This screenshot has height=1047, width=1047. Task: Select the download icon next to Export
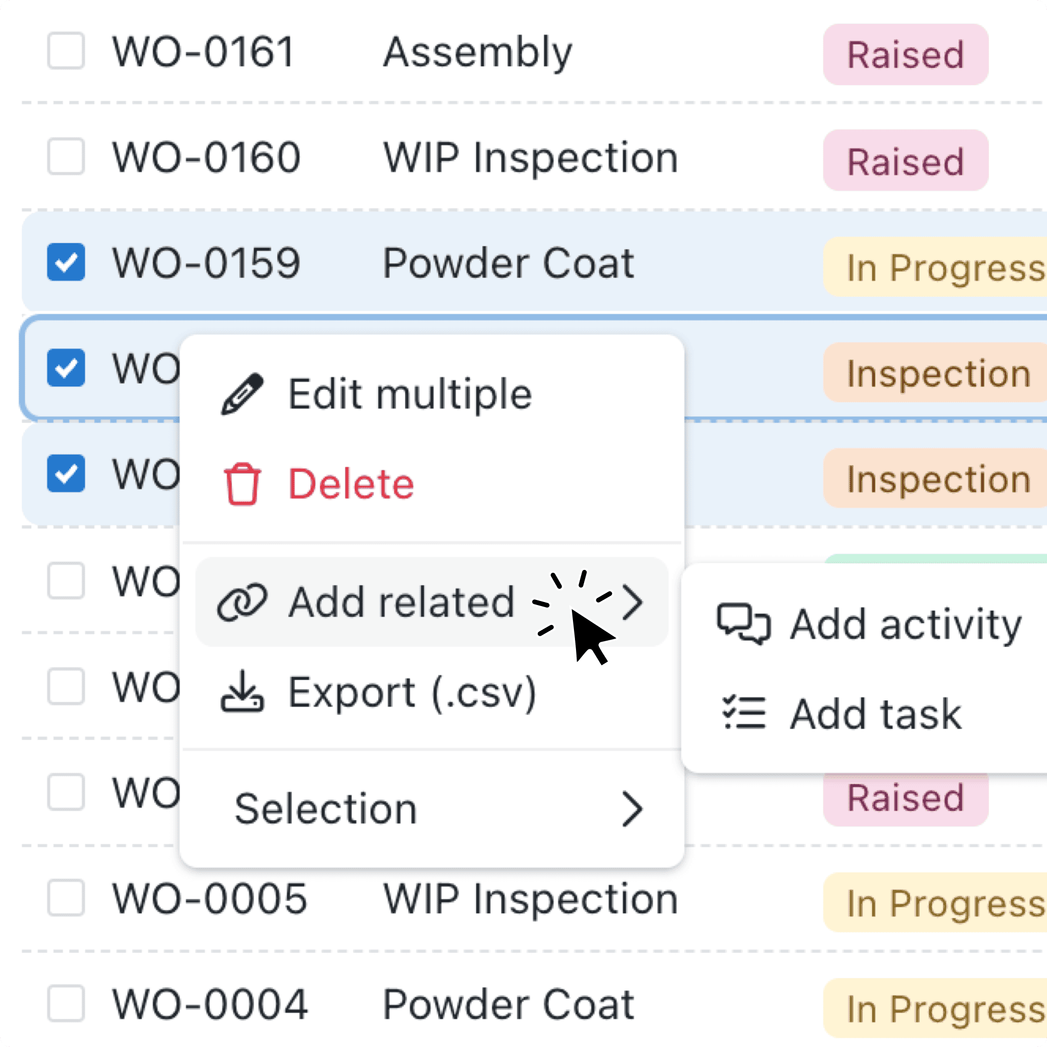242,694
